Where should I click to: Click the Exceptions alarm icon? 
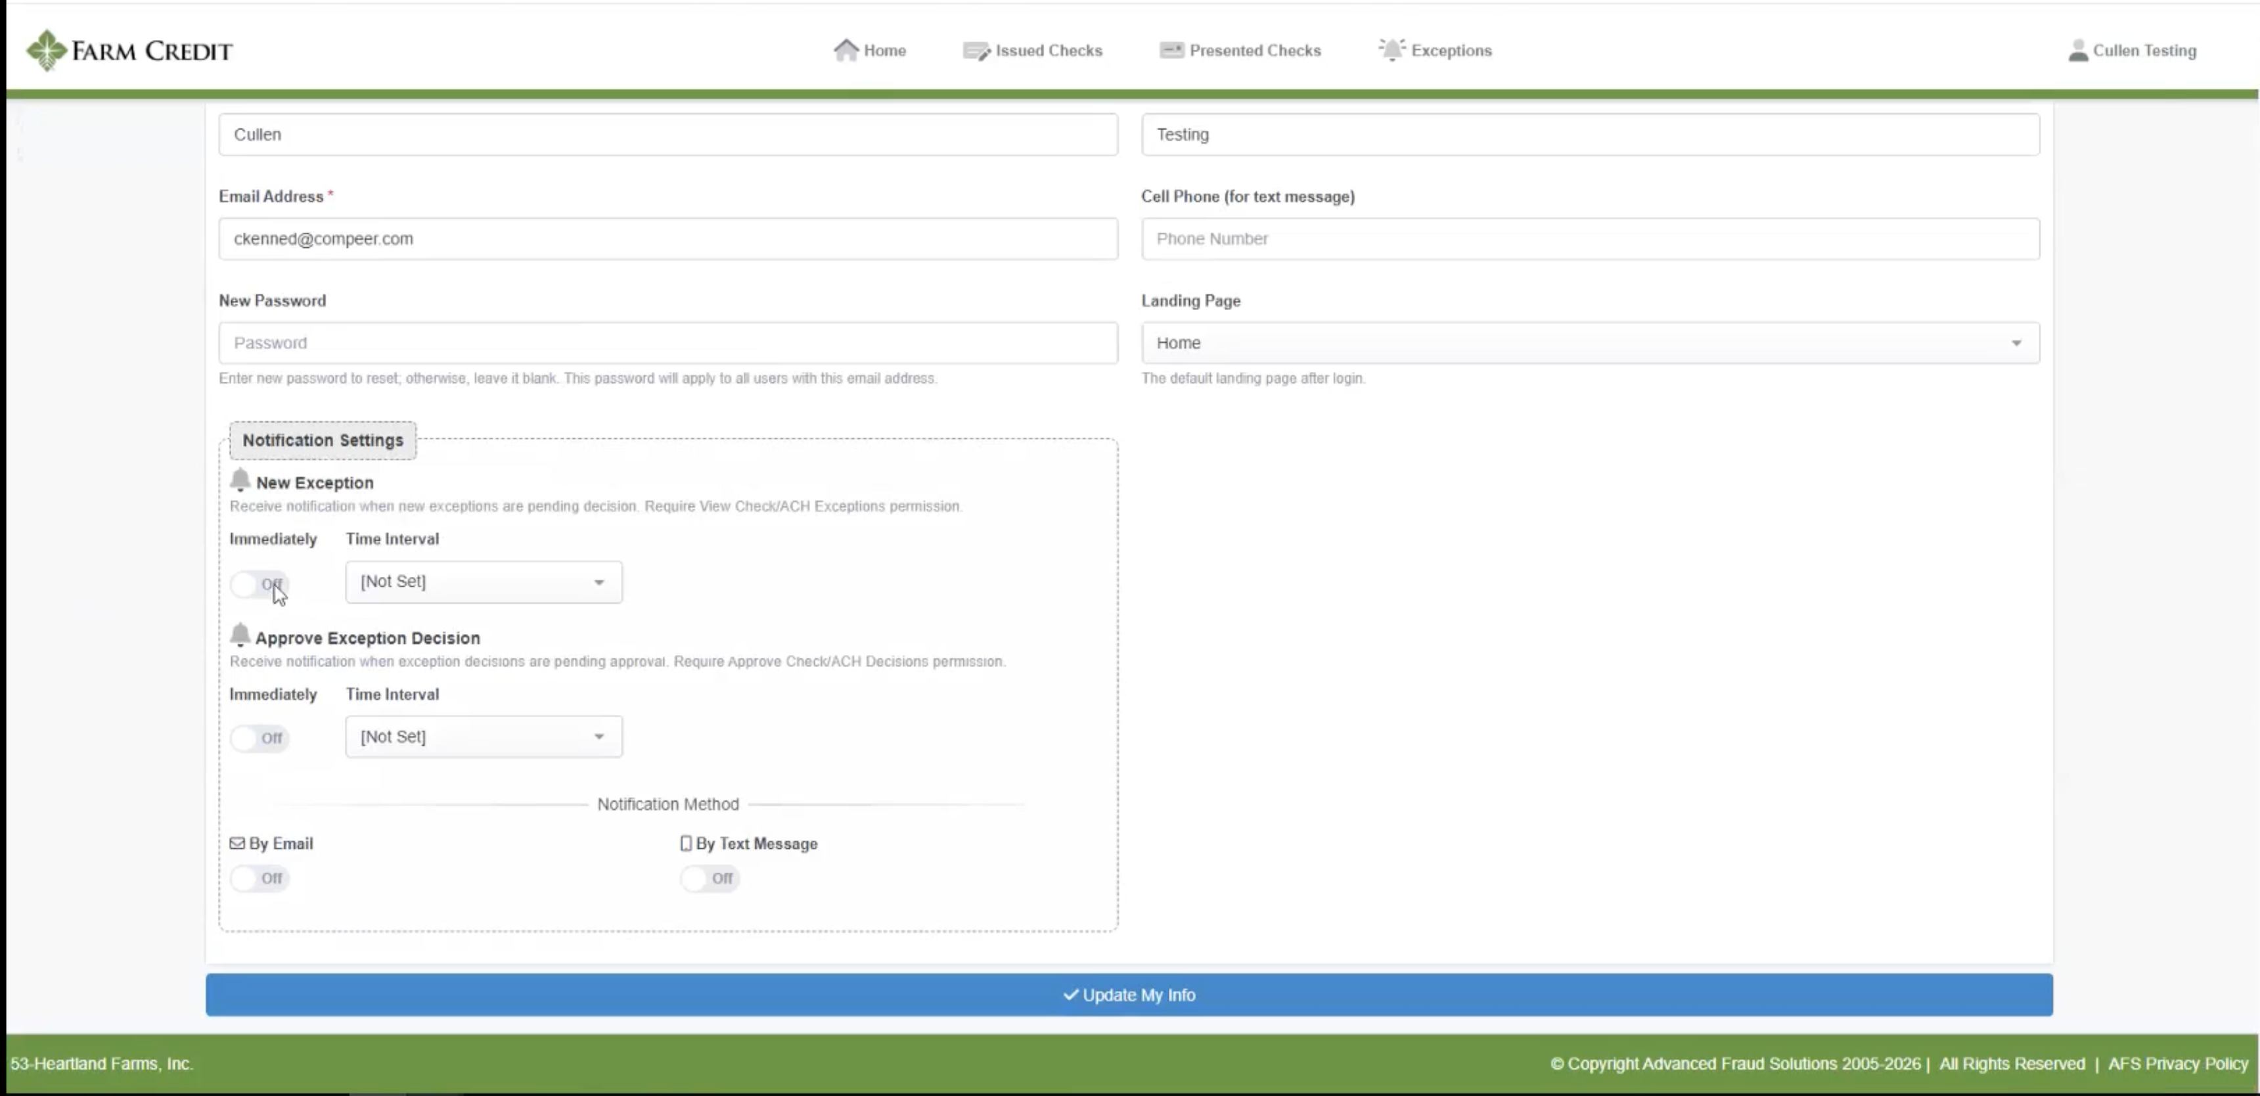(x=1391, y=49)
